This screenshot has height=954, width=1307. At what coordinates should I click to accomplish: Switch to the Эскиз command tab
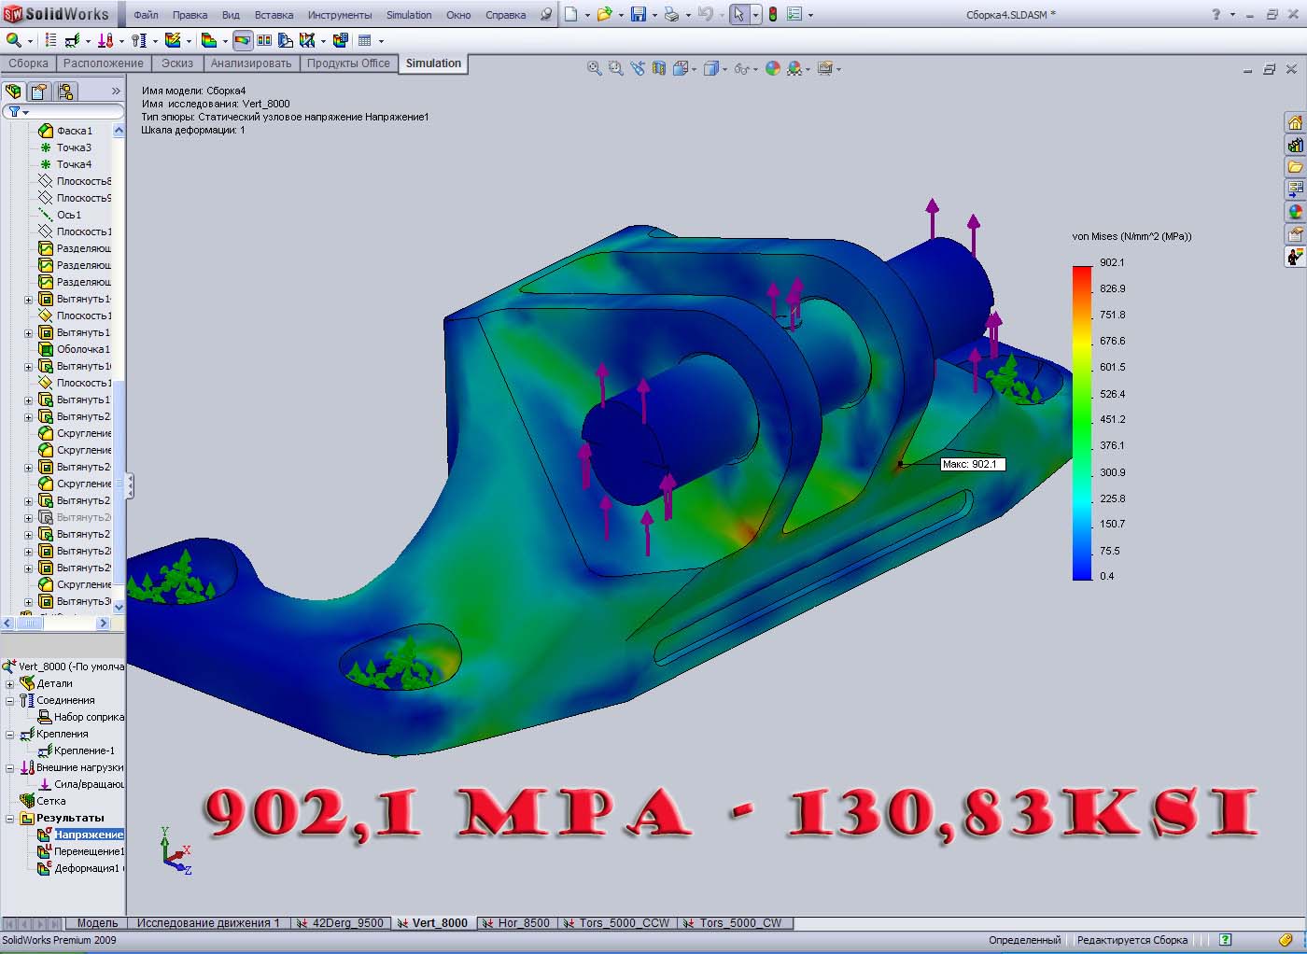point(177,63)
